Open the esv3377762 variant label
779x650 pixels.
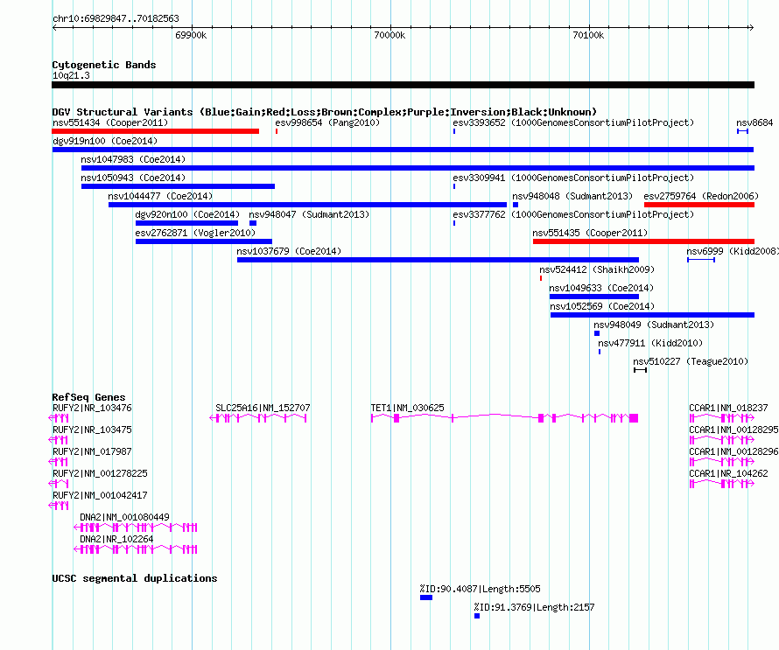point(573,214)
